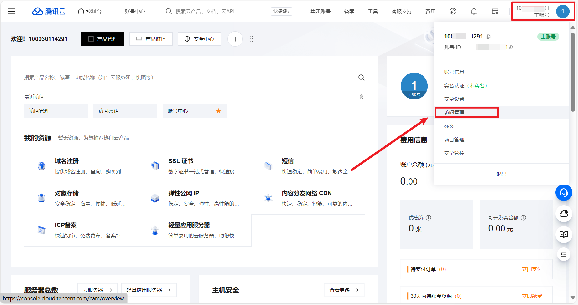The height and width of the screenshot is (305, 578).
Task: Open the apps grid icon next to the plus
Action: 253,39
